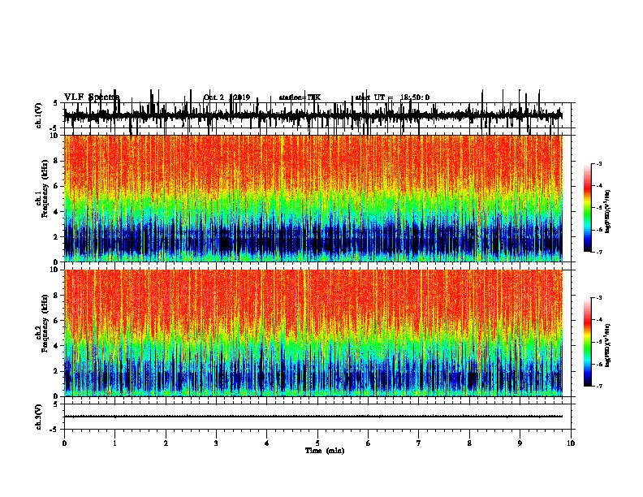Select the 'start UT = 18:50: 0' text

point(392,97)
